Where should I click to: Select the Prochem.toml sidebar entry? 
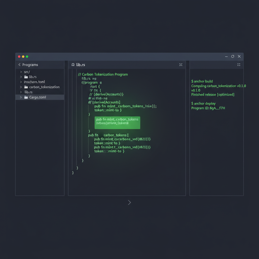[x=34, y=82]
